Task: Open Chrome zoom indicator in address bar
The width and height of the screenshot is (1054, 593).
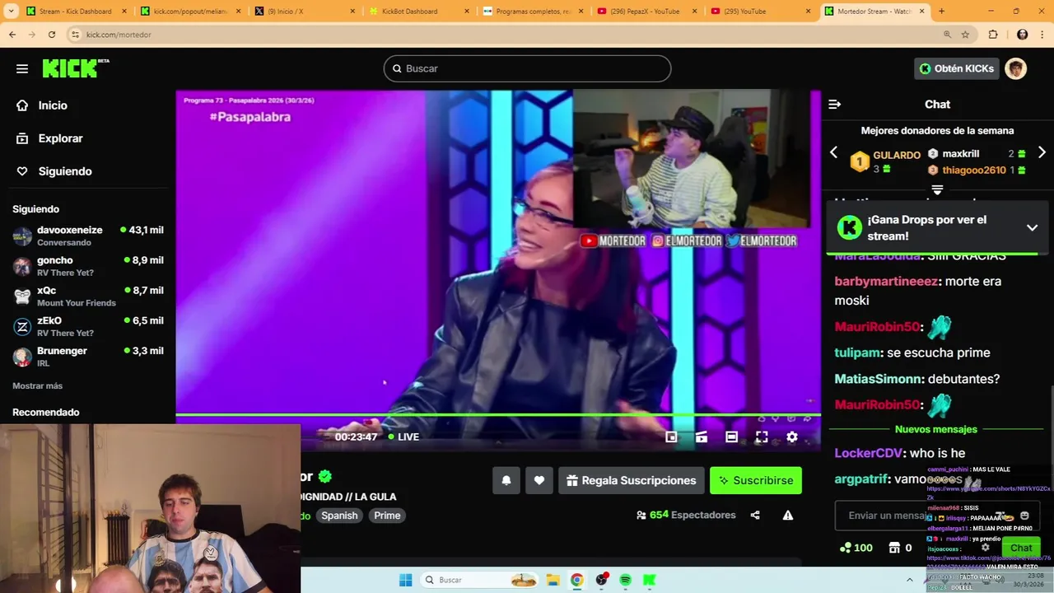Action: click(x=947, y=35)
